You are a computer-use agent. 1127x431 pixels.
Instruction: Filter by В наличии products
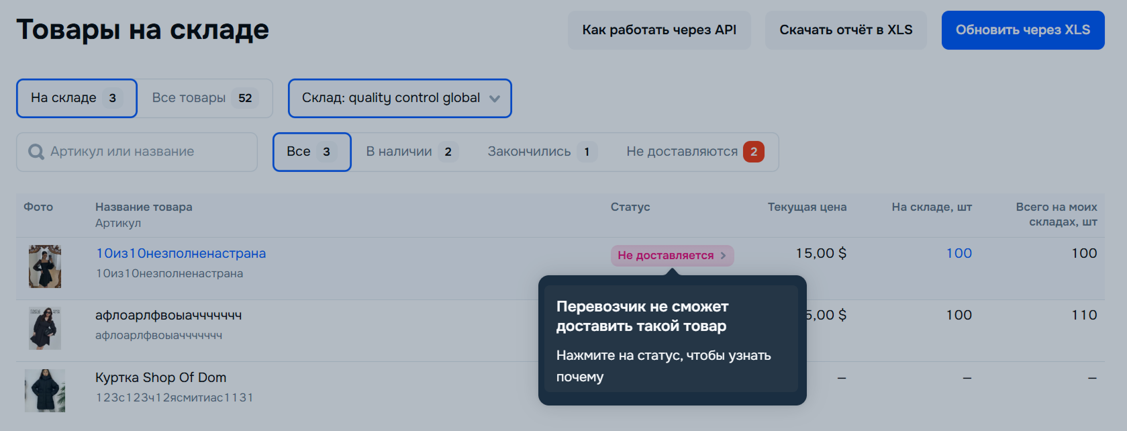(x=411, y=152)
